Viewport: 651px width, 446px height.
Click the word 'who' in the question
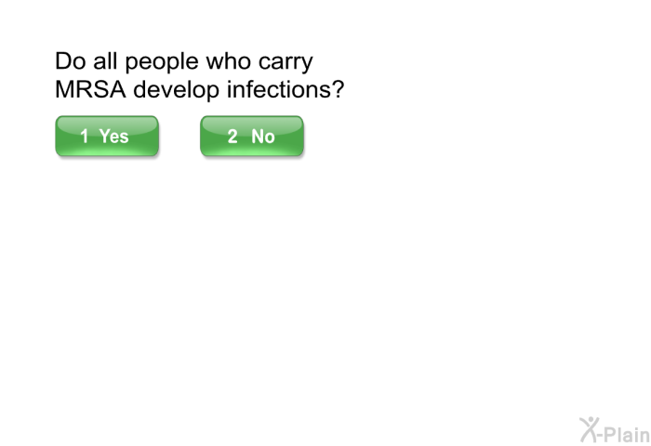pyautogui.click(x=229, y=61)
